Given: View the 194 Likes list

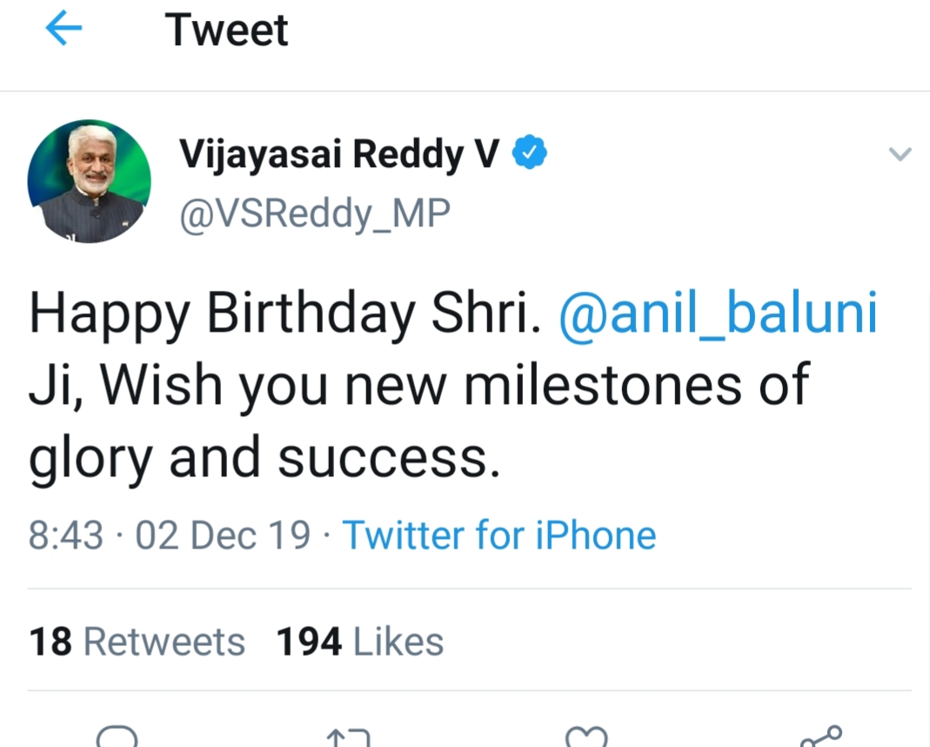Looking at the screenshot, I should [x=359, y=642].
